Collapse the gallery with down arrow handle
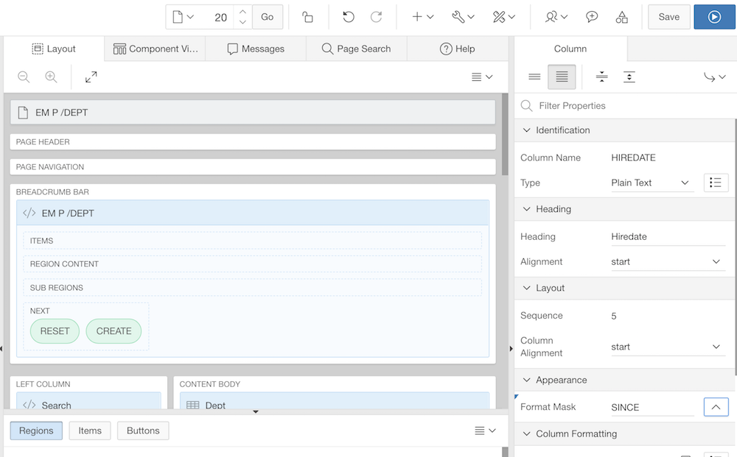 click(x=256, y=412)
